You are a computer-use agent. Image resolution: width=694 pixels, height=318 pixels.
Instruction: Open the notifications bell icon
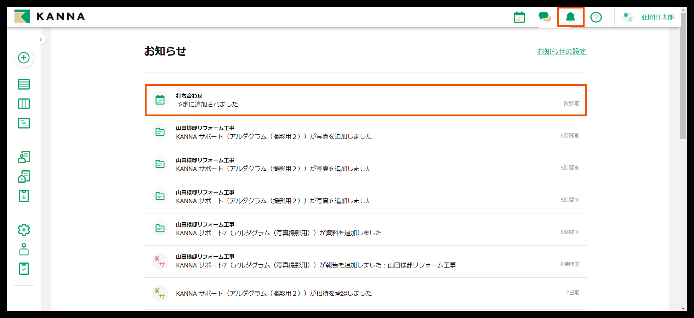coord(570,17)
